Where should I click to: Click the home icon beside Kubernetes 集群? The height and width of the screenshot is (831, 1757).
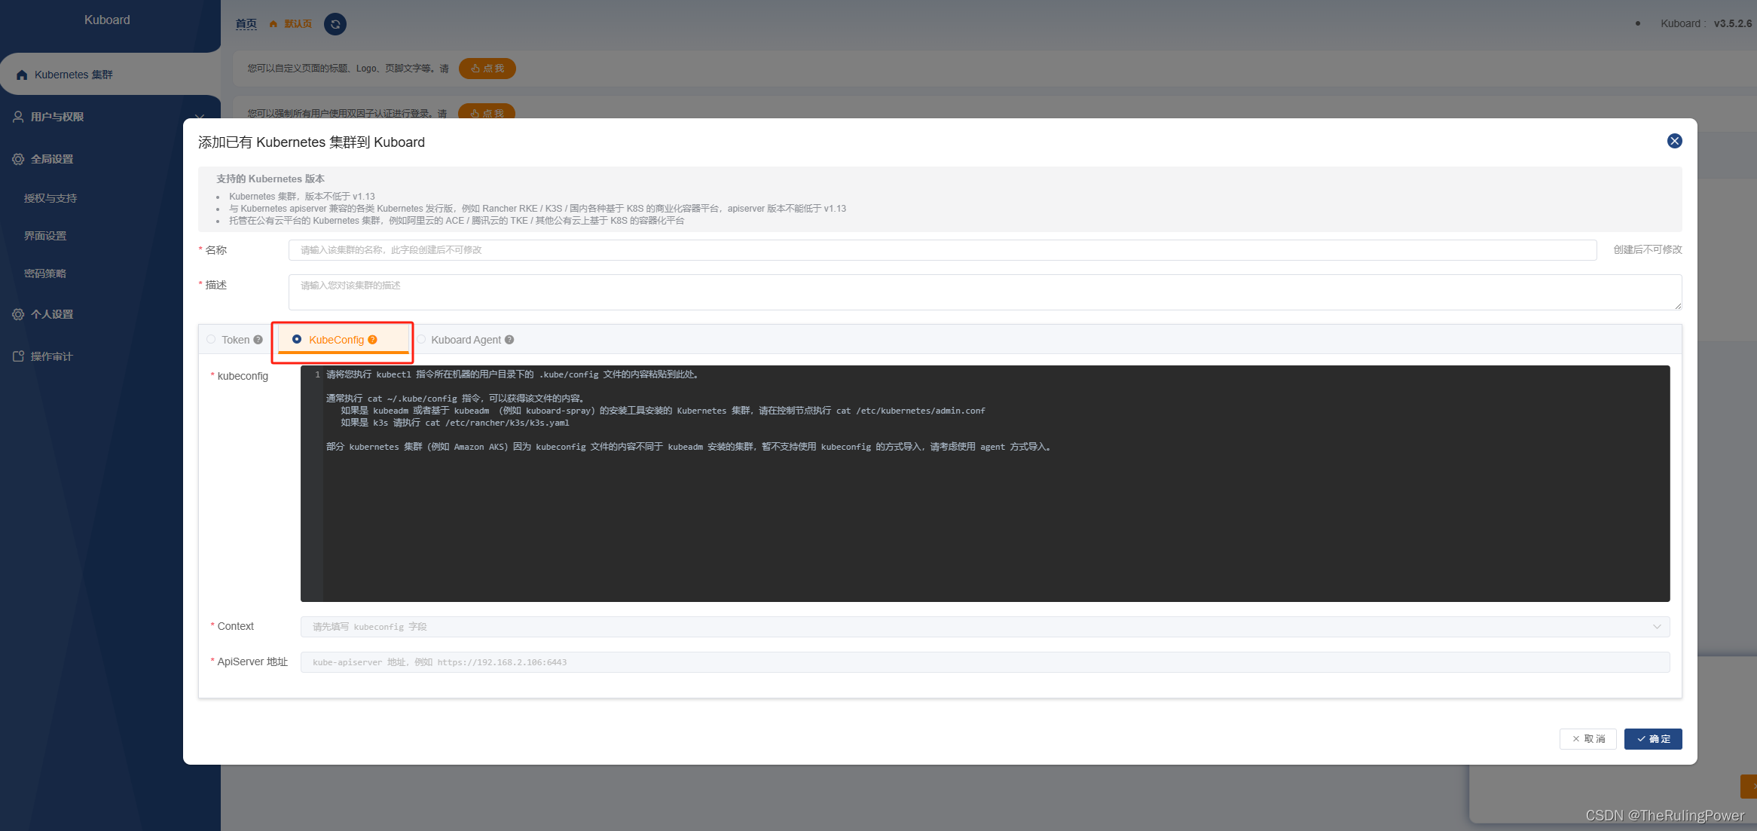coord(22,75)
